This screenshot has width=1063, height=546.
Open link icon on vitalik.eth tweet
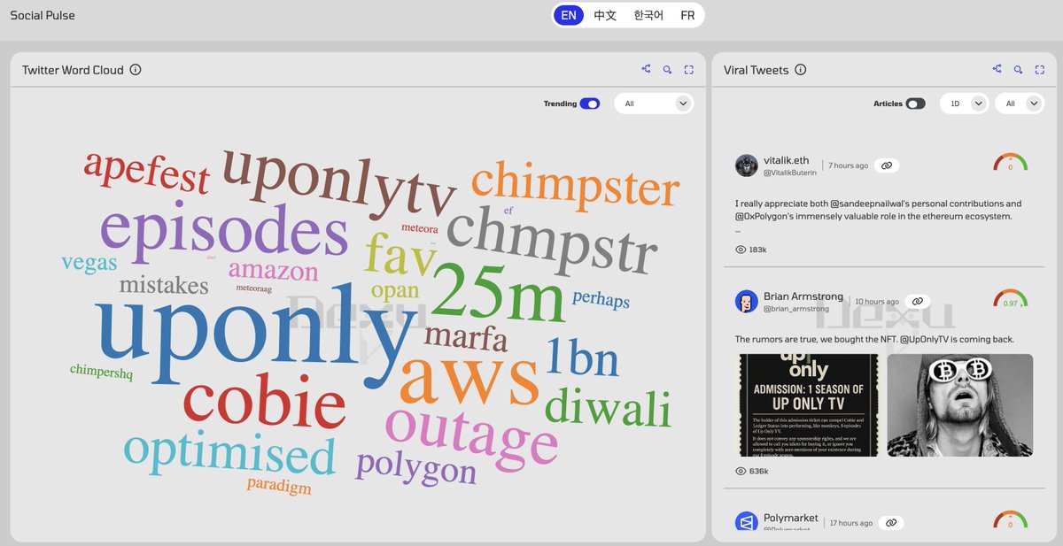click(887, 165)
